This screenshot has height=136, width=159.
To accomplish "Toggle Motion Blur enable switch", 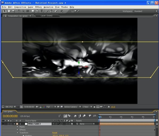I will 84,116.
